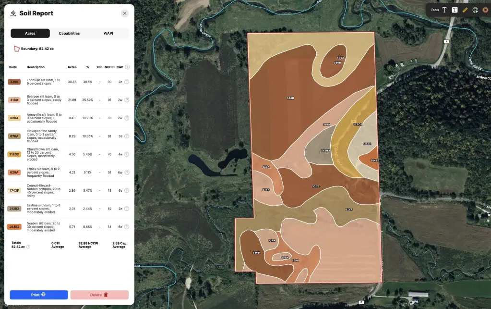Open help icon for Churchtown silt loam row
Image resolution: width=491 pixels, height=309 pixels.
tap(127, 154)
